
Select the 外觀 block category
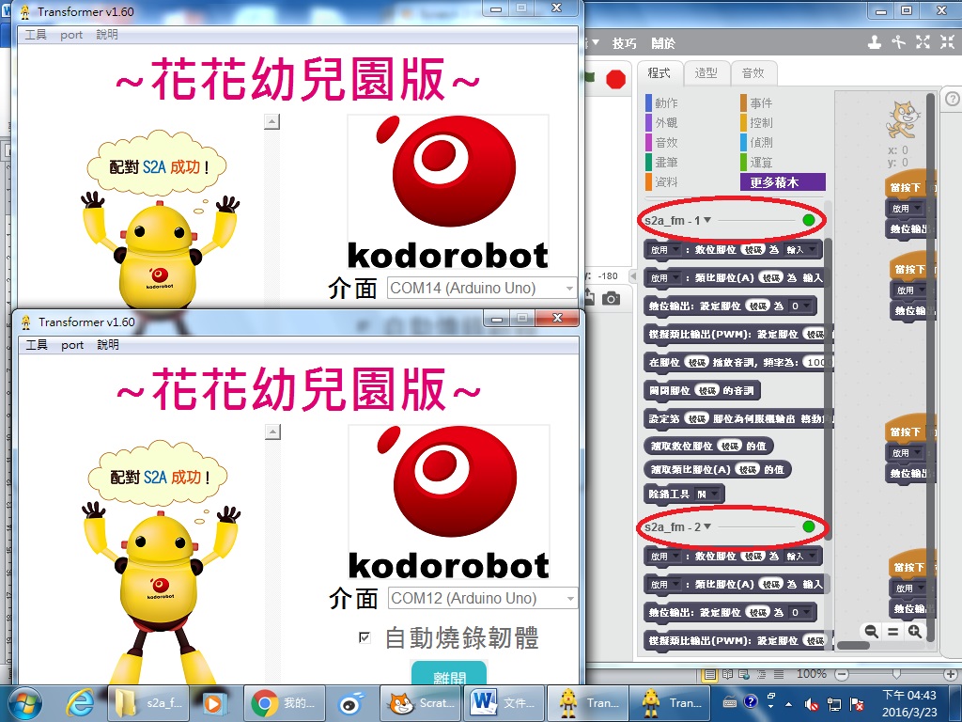[666, 122]
